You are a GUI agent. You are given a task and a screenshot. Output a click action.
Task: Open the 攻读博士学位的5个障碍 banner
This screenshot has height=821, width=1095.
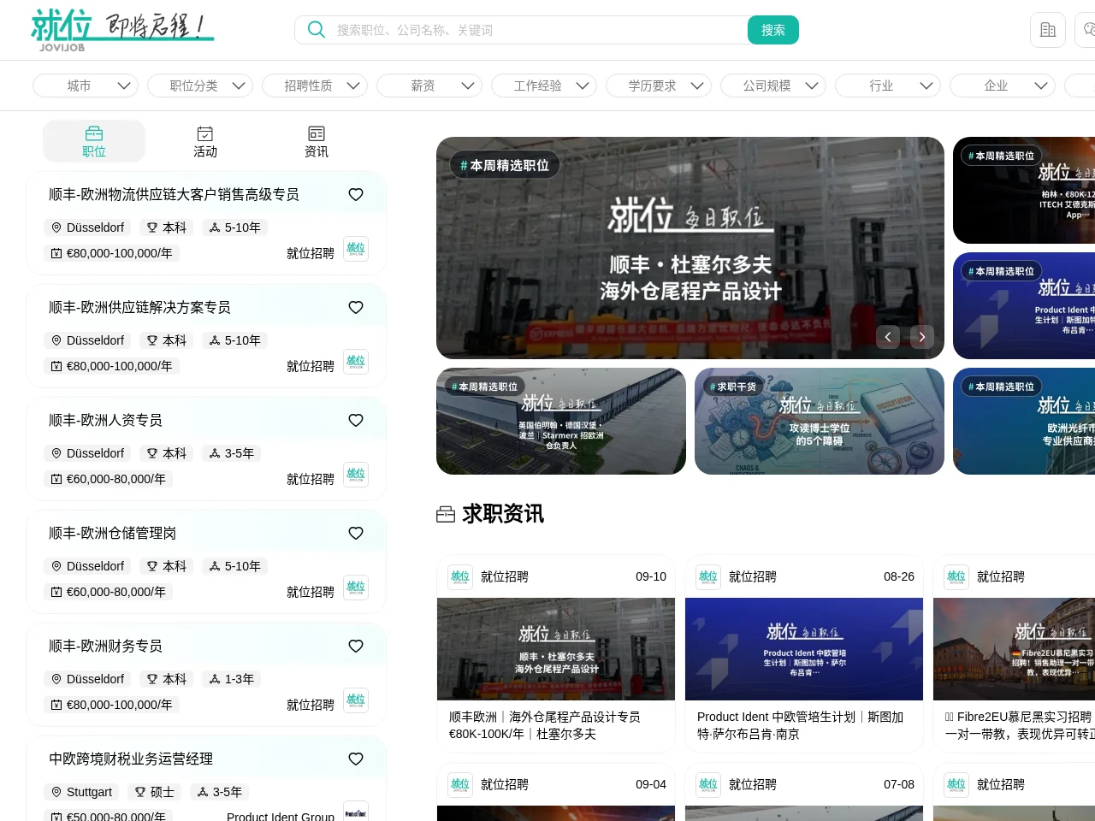click(x=820, y=422)
